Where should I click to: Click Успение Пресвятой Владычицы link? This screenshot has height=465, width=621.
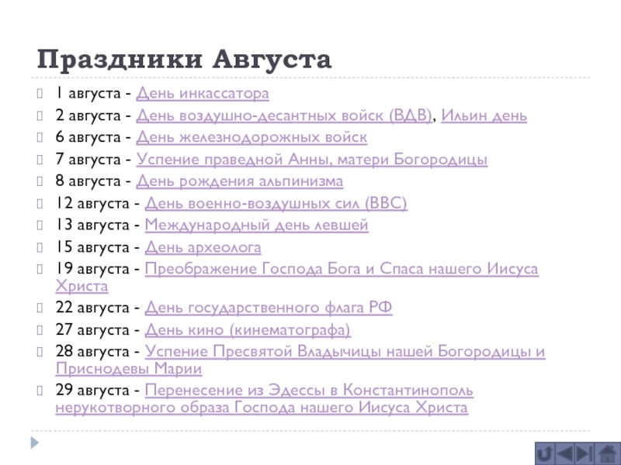tap(345, 352)
